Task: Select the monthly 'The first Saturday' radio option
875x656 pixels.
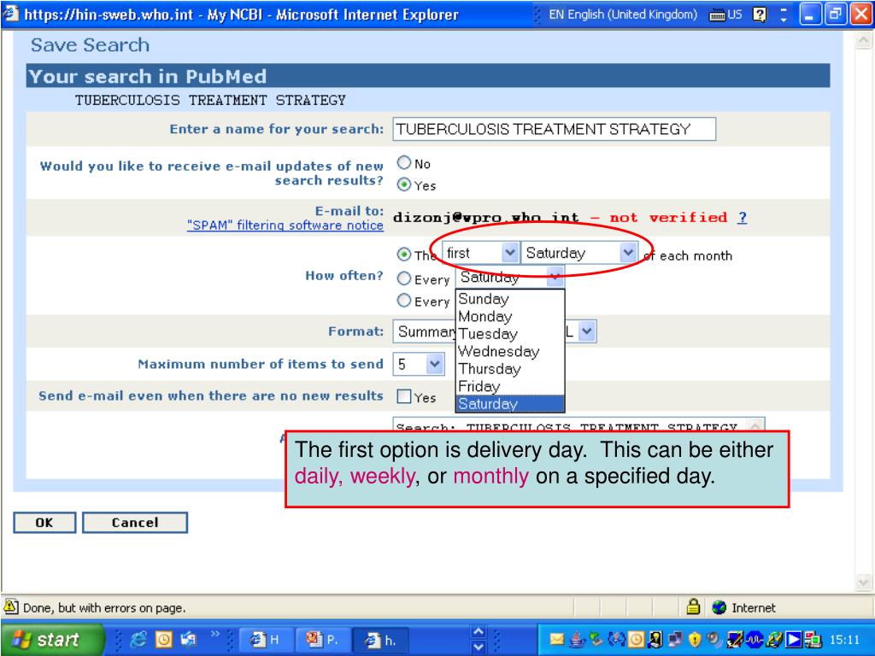Action: click(404, 255)
